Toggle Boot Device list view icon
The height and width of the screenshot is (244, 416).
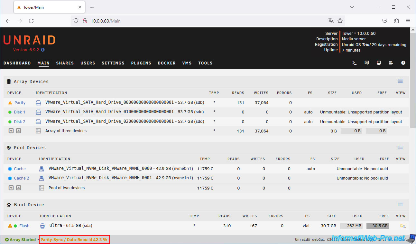(400, 205)
